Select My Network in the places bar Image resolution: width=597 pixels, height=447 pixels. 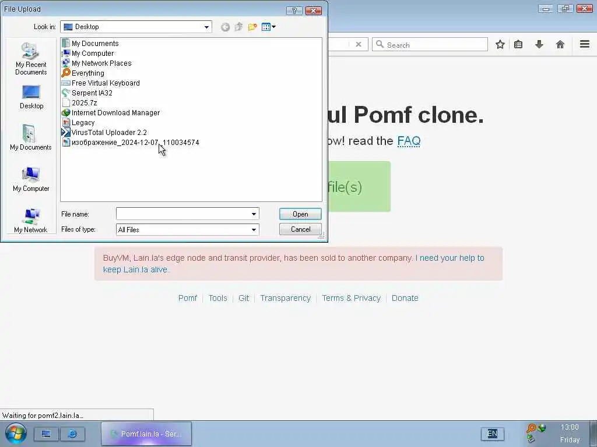[31, 221]
